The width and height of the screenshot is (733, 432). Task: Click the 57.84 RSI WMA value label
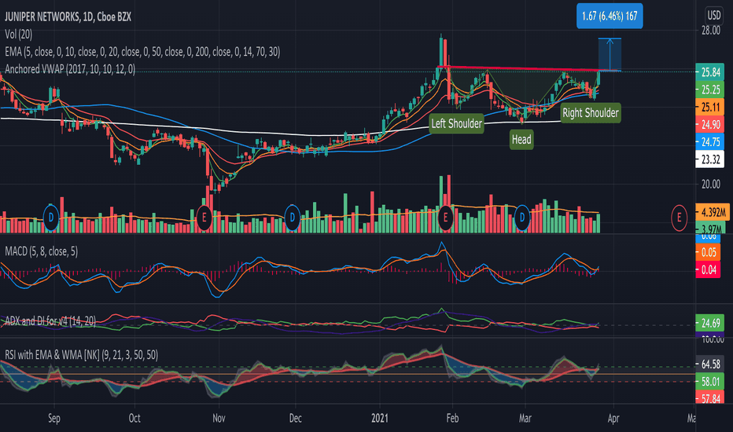[x=710, y=398]
